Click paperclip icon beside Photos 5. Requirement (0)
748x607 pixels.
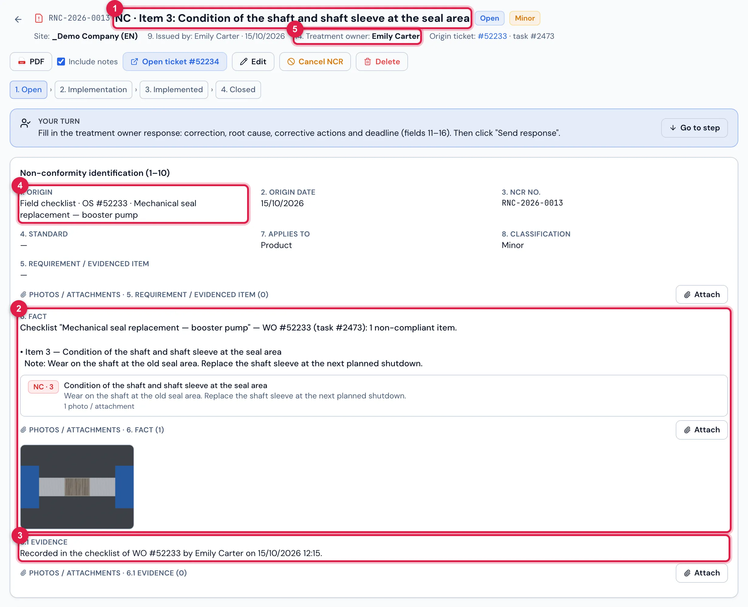pos(23,294)
